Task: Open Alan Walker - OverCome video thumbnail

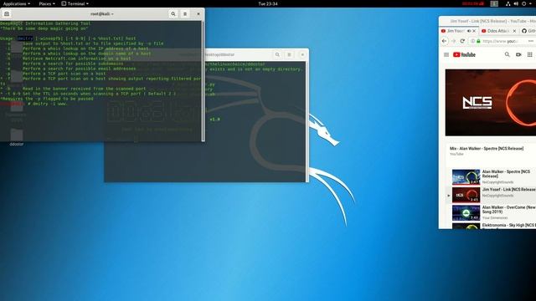Action: (x=466, y=212)
